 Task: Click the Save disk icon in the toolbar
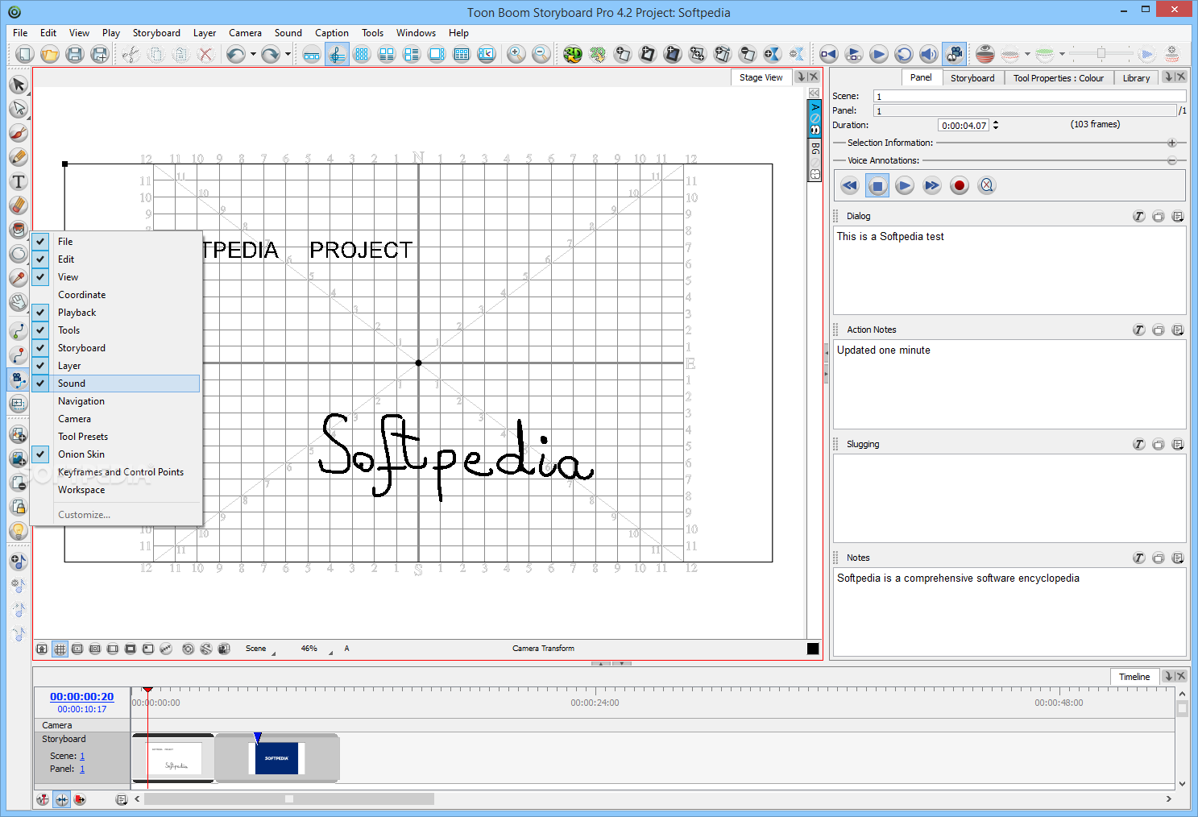[75, 54]
